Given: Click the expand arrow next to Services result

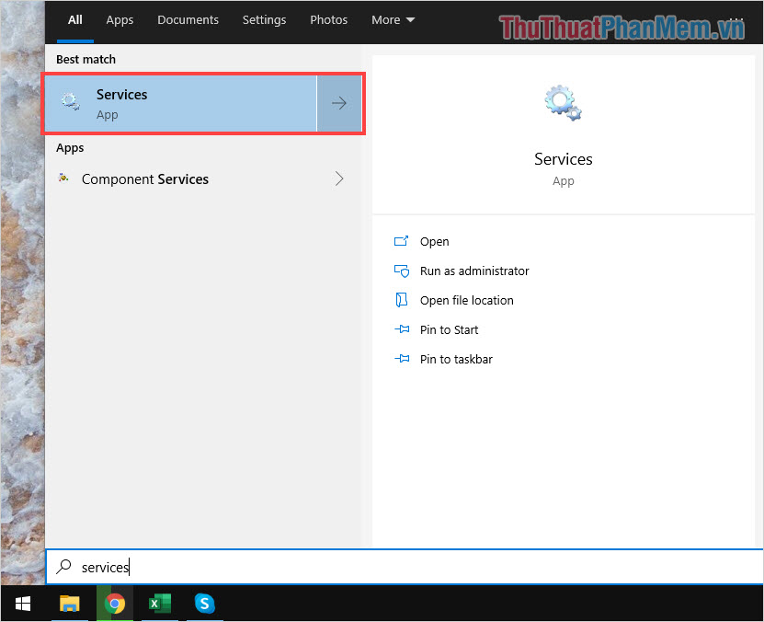Looking at the screenshot, I should coord(338,103).
